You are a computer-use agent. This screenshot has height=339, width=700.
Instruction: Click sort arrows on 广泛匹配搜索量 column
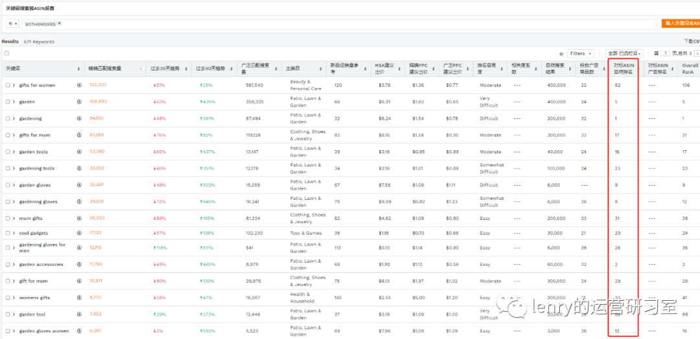pyautogui.click(x=277, y=69)
